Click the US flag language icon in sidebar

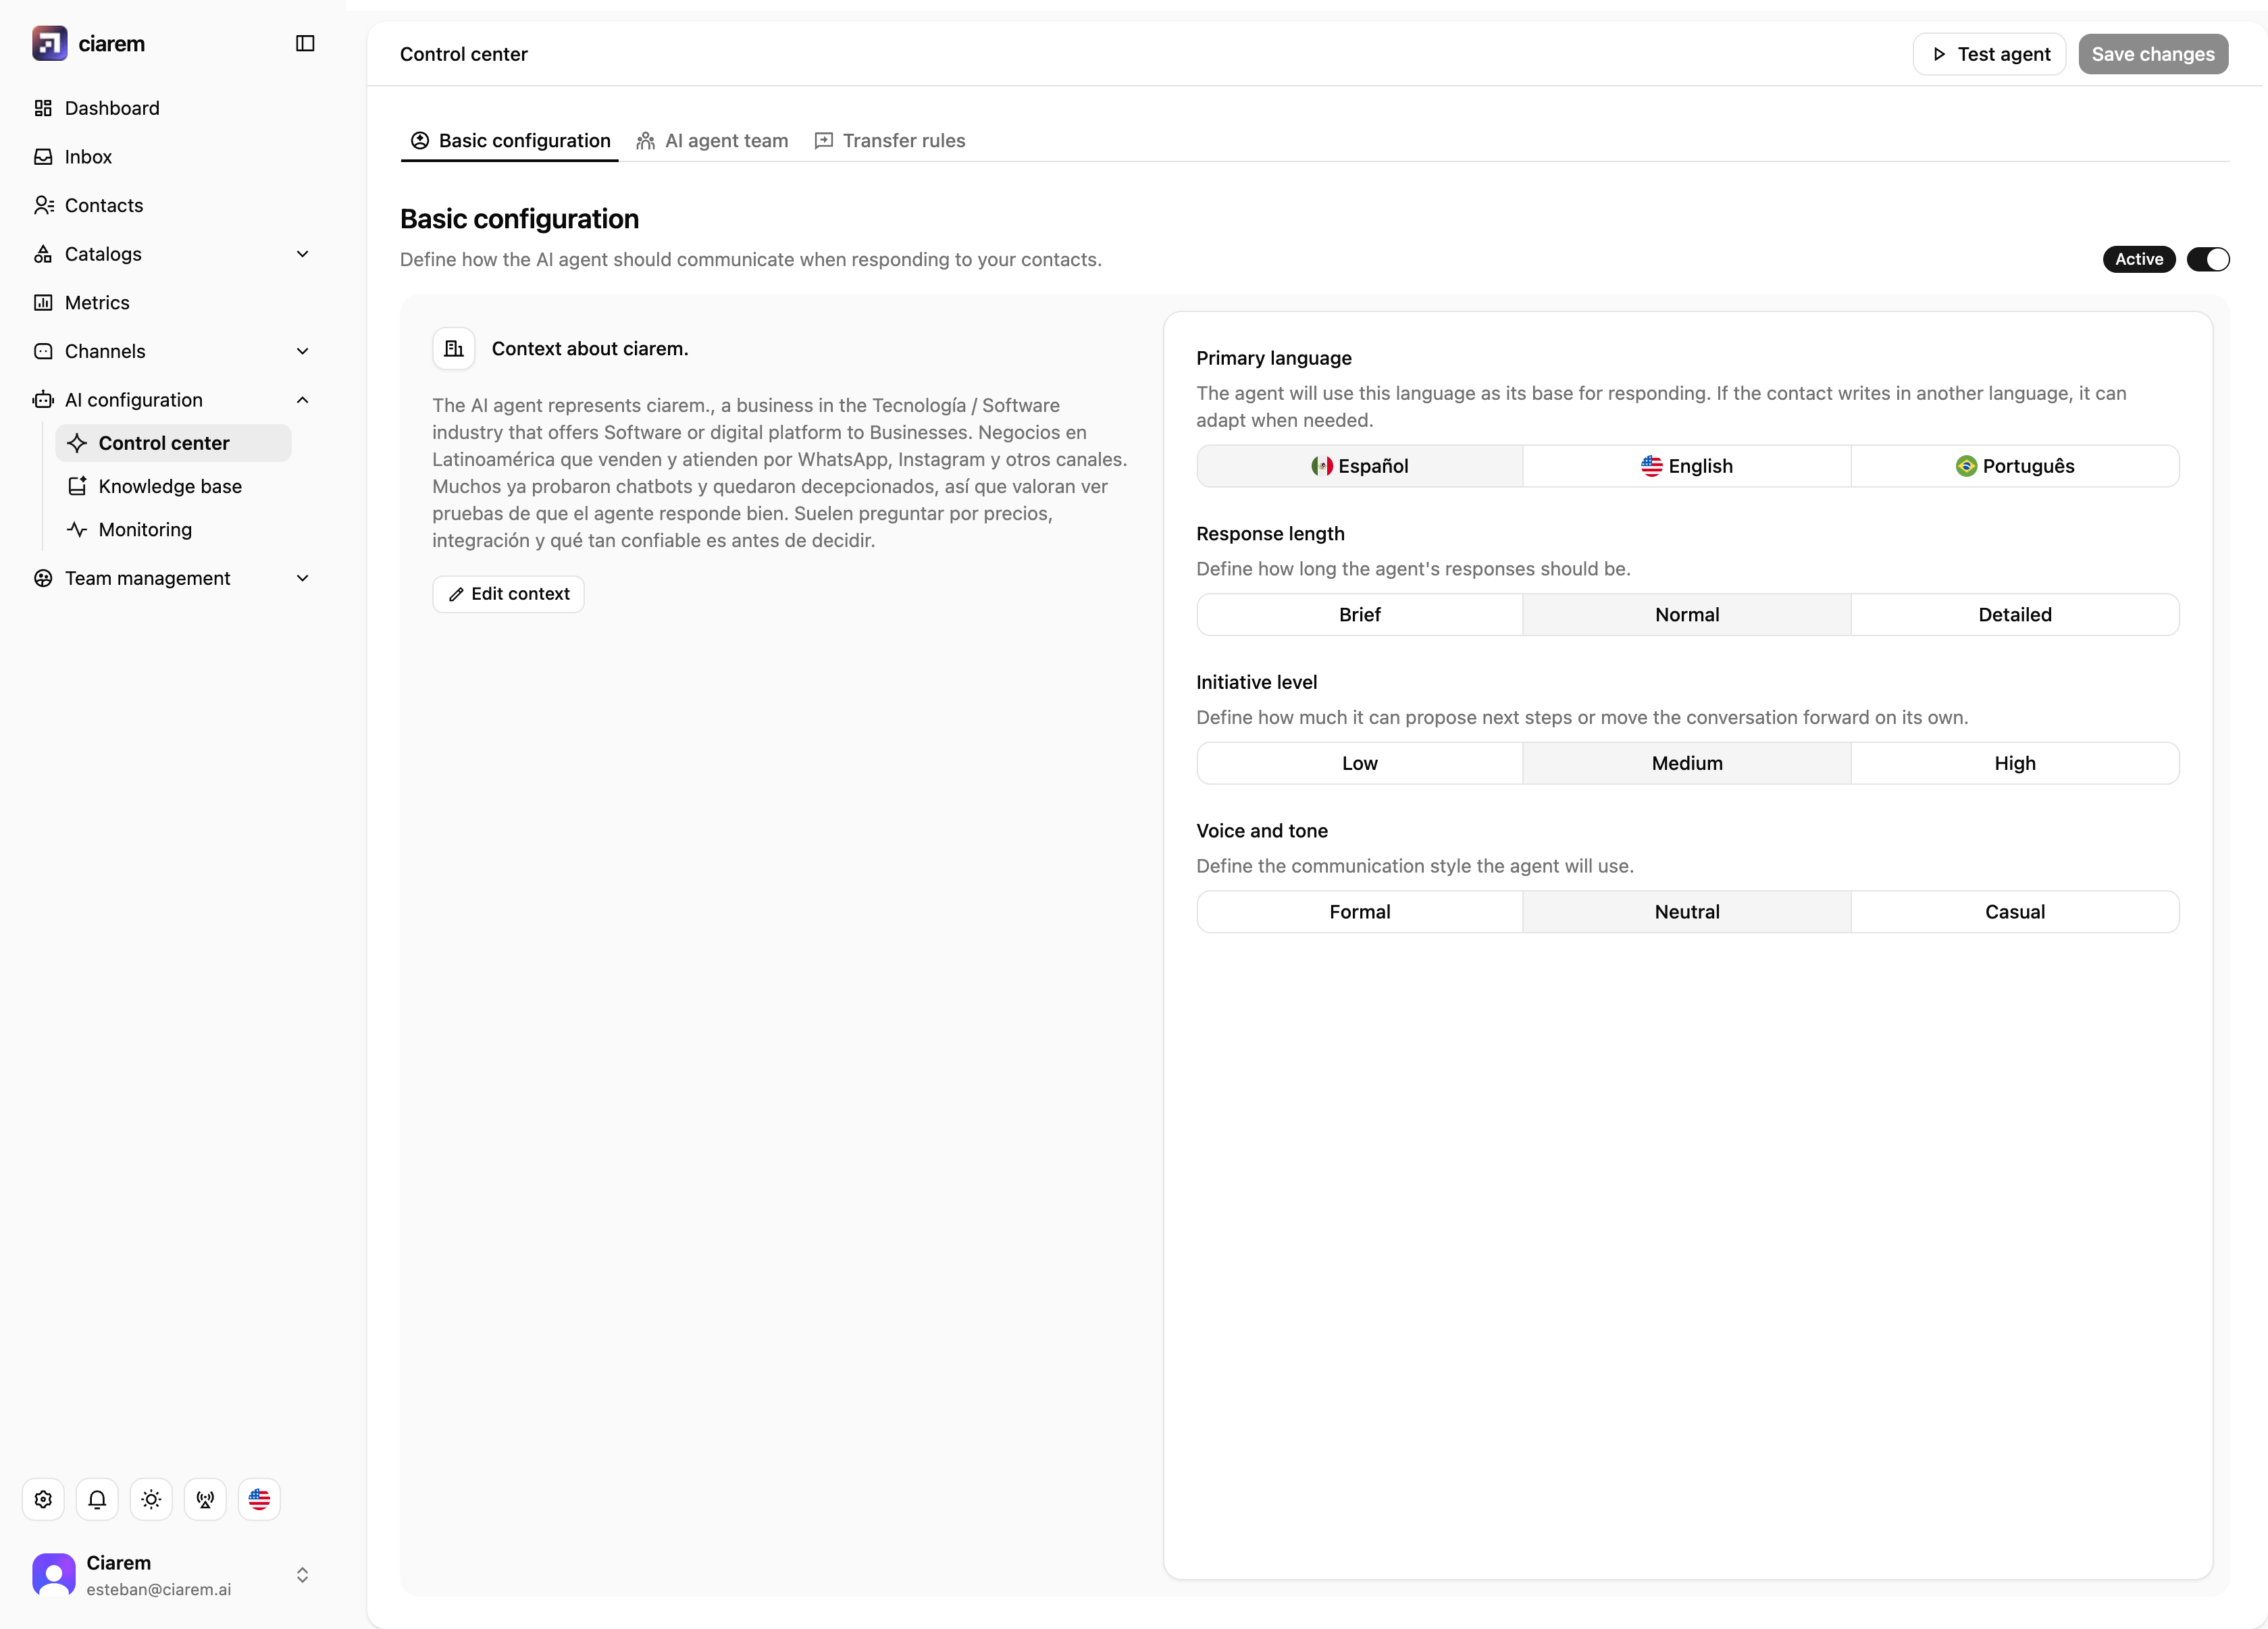click(x=259, y=1499)
